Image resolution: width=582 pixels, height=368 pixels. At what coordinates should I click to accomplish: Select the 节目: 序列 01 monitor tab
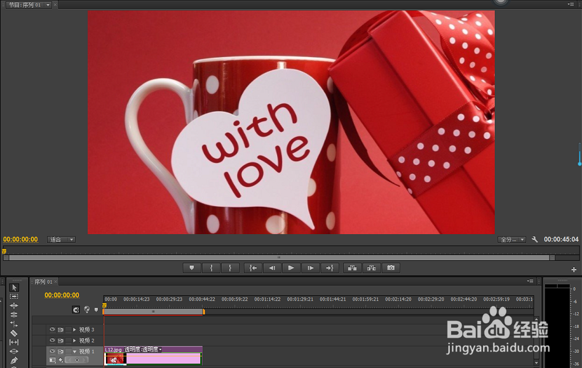(25, 5)
